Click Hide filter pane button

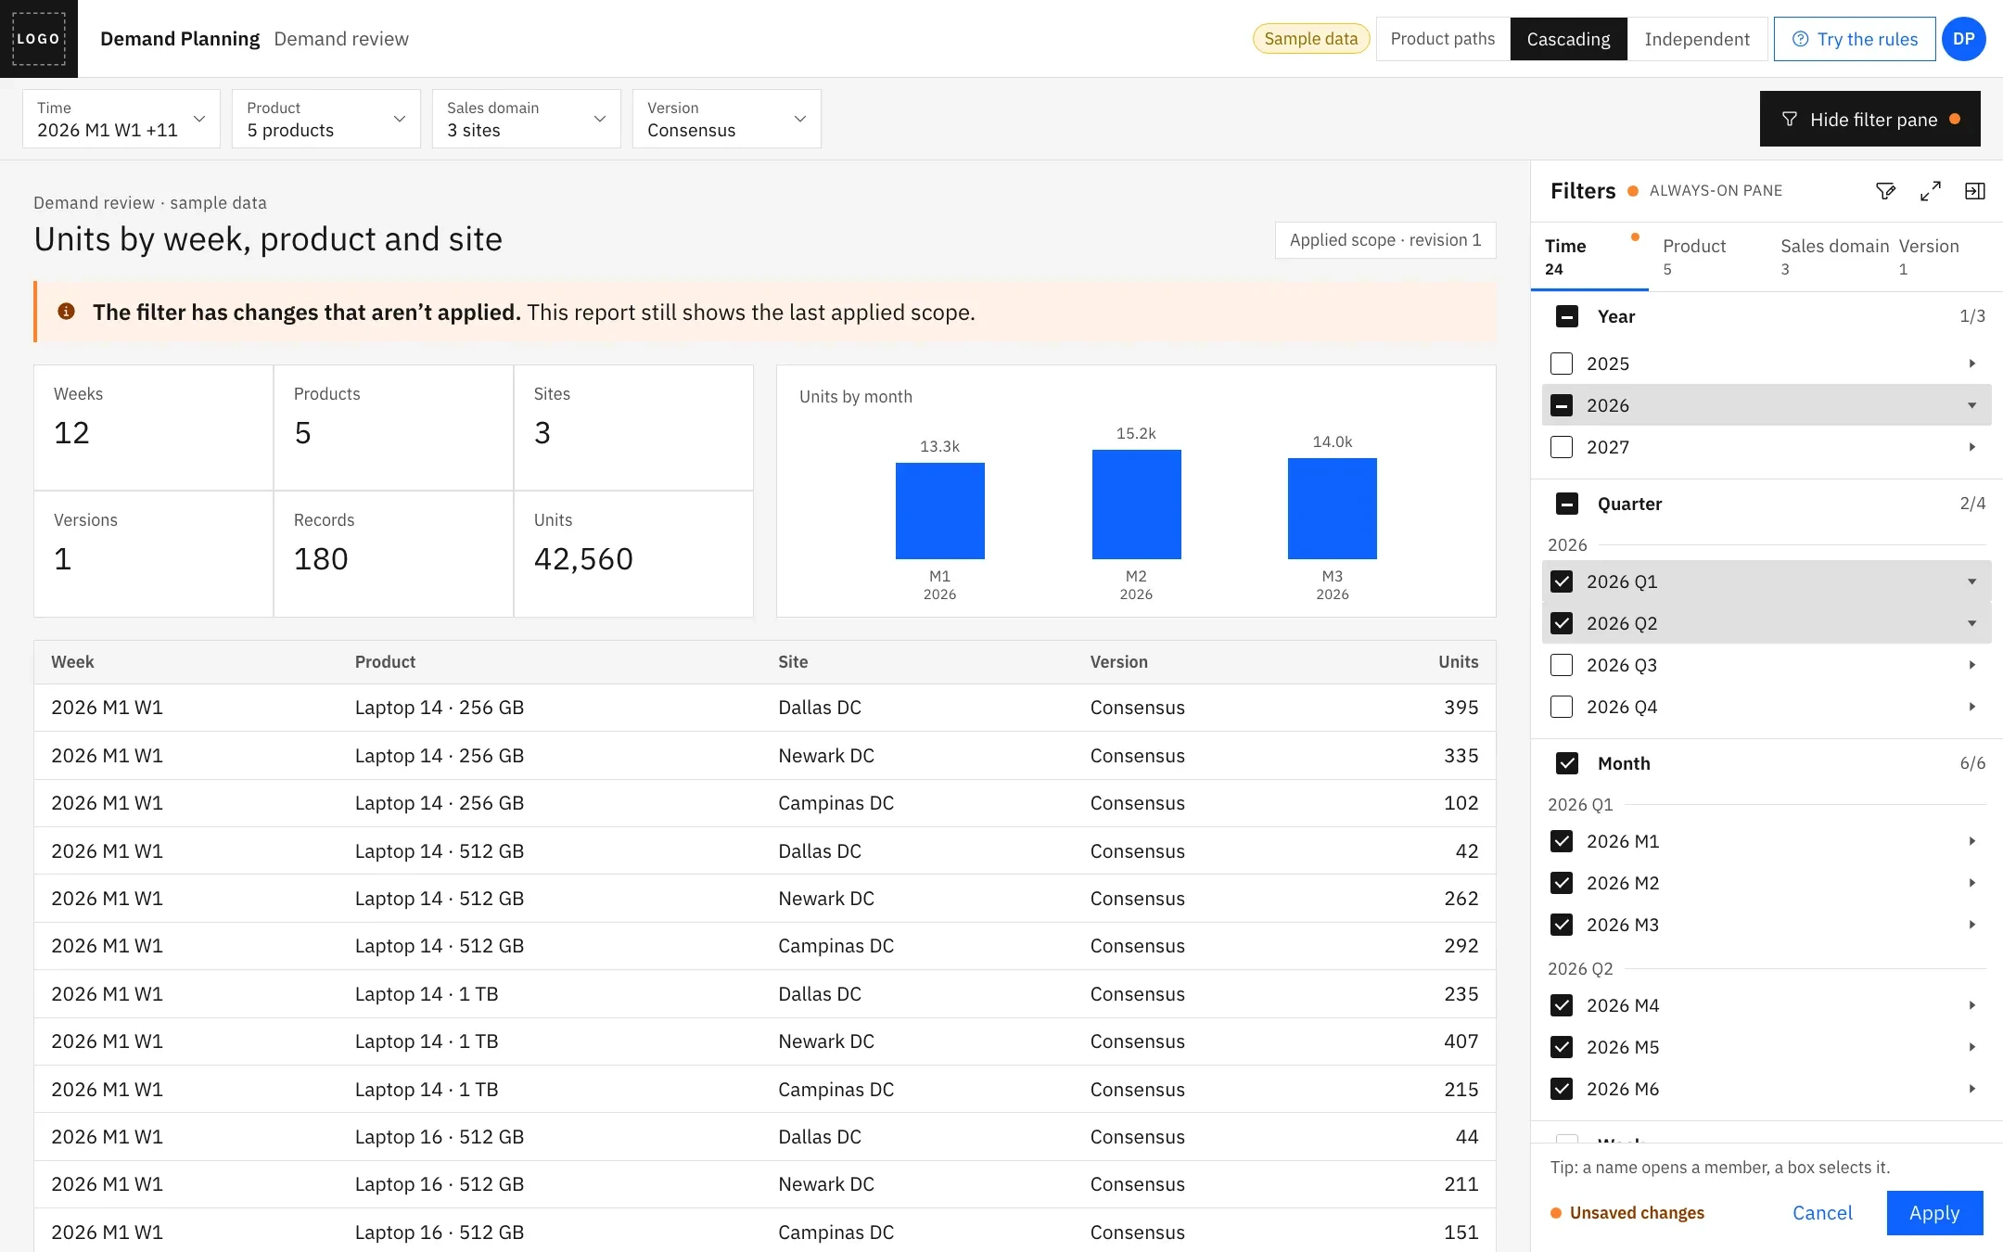1870,119
